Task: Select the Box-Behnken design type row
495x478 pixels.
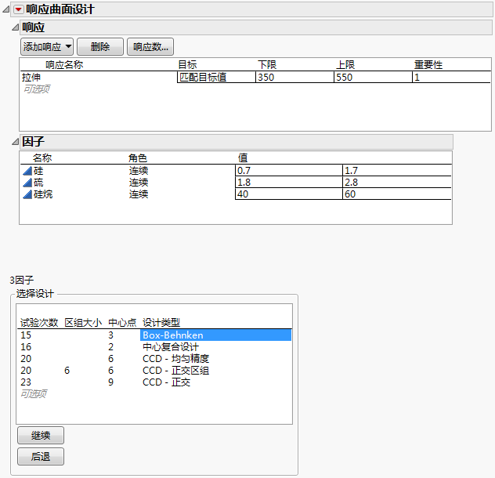Action: click(215, 335)
